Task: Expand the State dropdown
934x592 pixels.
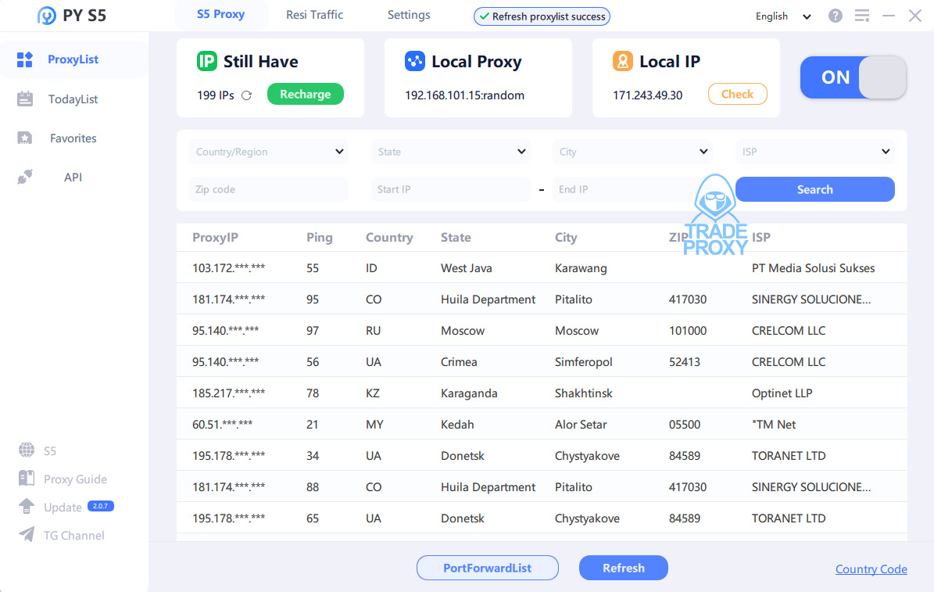Action: [451, 152]
